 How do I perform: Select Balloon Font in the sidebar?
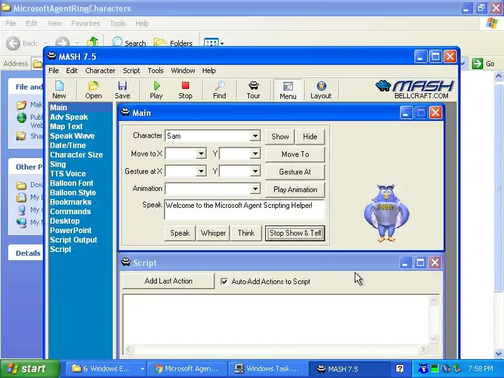pyautogui.click(x=71, y=183)
